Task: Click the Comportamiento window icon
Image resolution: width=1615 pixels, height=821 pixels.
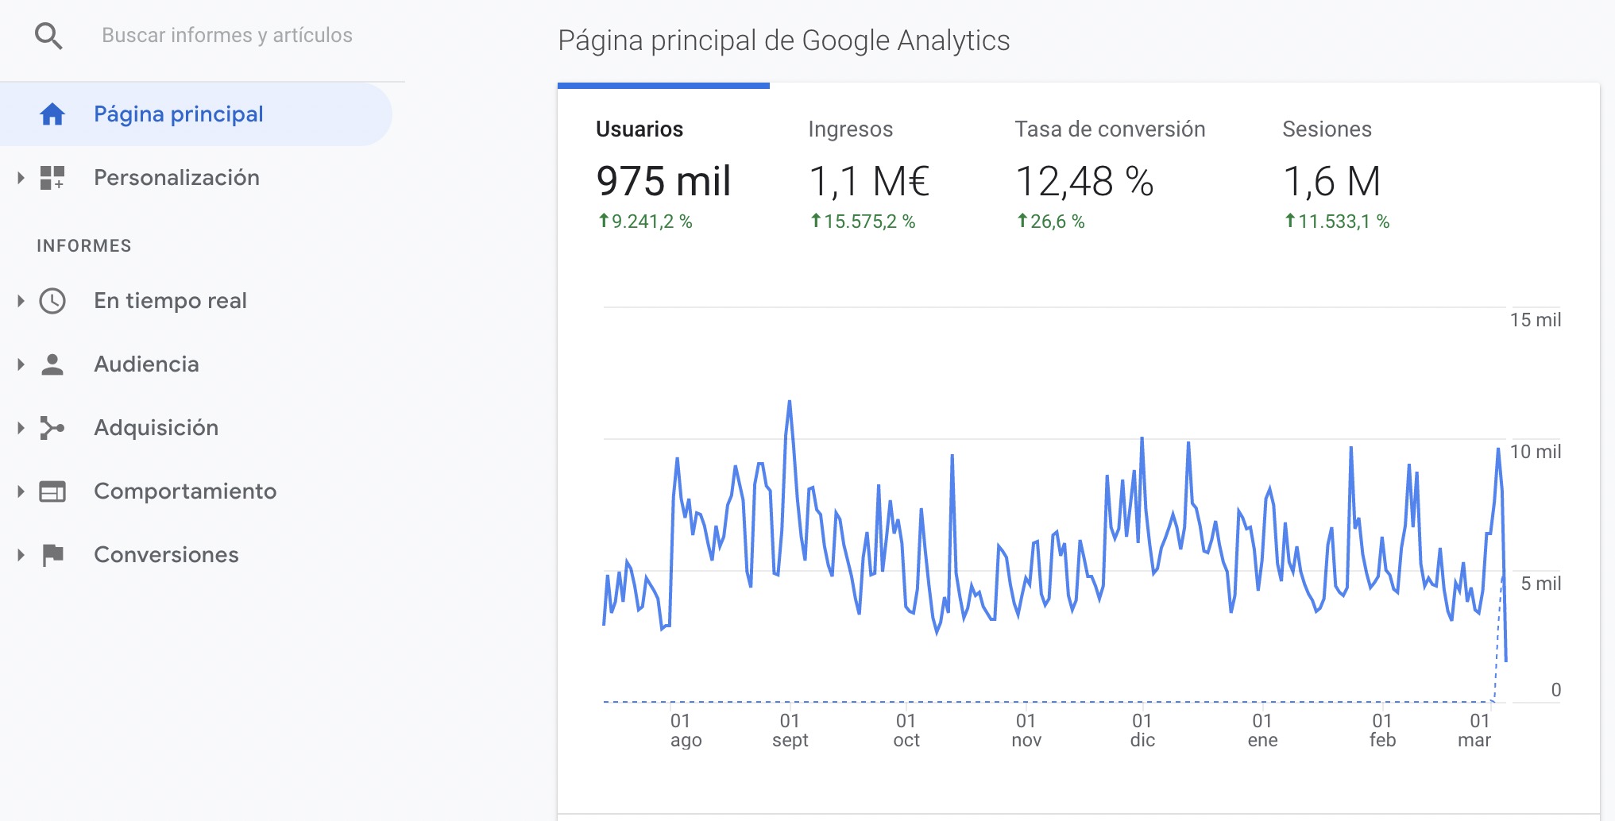Action: pyautogui.click(x=52, y=491)
